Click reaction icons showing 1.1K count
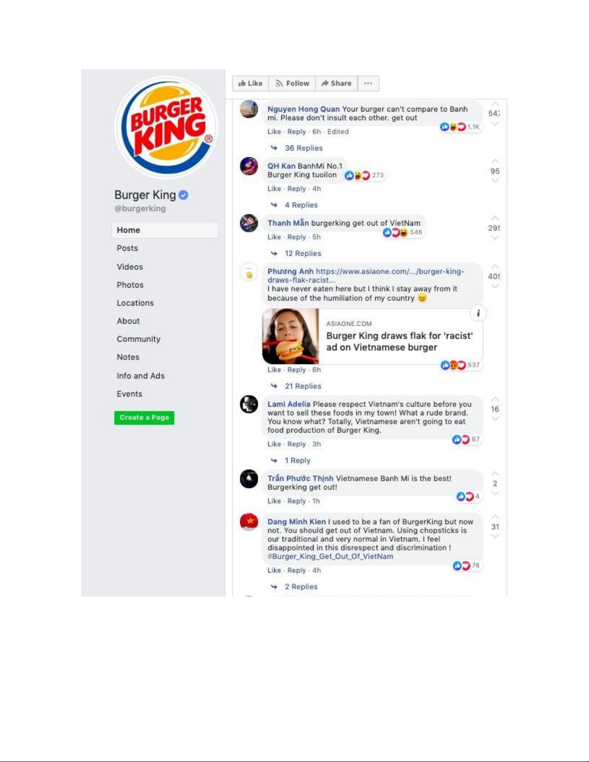 click(x=460, y=127)
